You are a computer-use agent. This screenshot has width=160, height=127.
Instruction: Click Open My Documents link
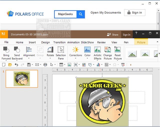click(106, 13)
